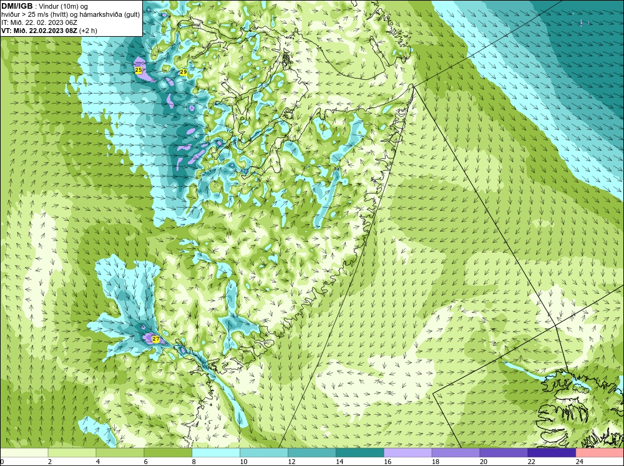Viewport: 624px width, 466px height.
Task: Click the legend scale number 10
Action: click(x=243, y=462)
